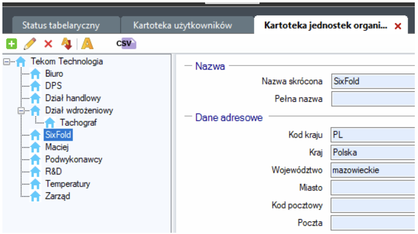The width and height of the screenshot is (418, 234).
Task: Select Zarząd unit in tree
Action: (x=58, y=196)
